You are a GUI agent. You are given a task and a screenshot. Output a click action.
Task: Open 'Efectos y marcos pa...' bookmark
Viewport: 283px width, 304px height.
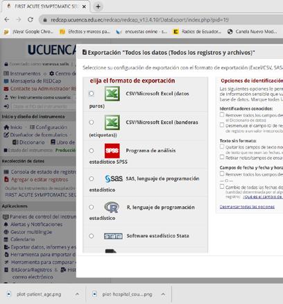click(x=85, y=32)
